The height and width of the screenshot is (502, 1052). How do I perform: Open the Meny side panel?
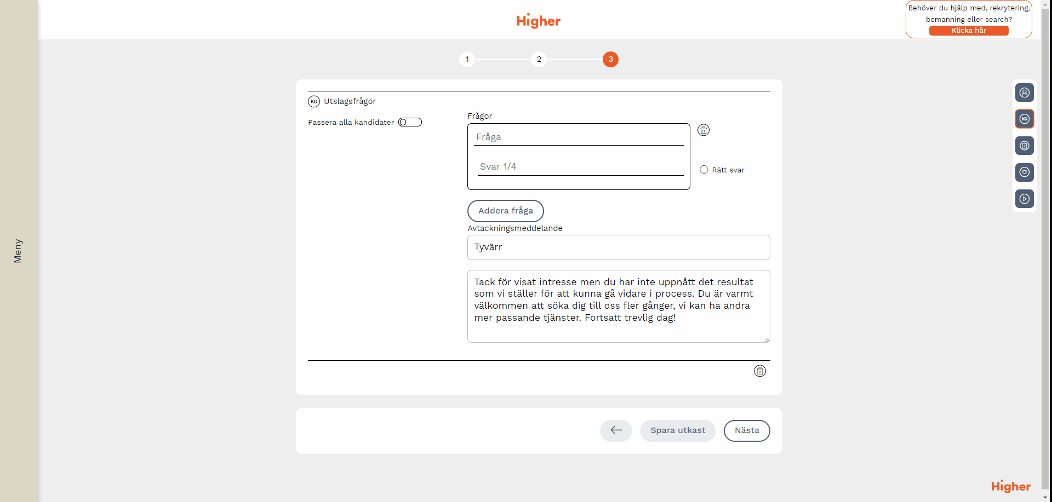pos(18,251)
